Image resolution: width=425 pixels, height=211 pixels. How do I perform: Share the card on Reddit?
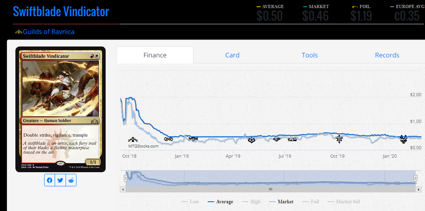71,180
